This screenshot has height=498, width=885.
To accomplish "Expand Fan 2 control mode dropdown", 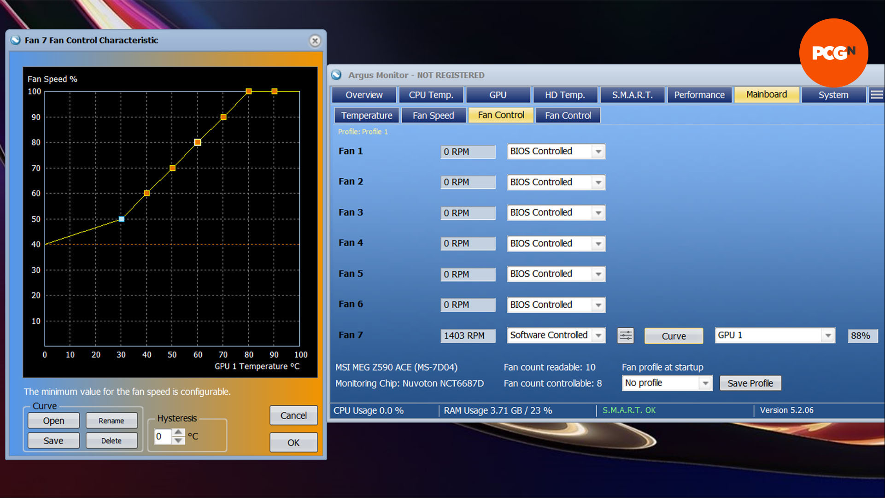I will pyautogui.click(x=598, y=182).
